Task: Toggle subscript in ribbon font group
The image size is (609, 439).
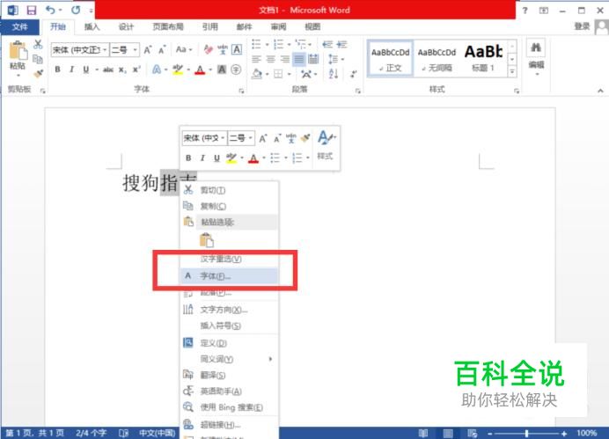Action: coord(122,70)
